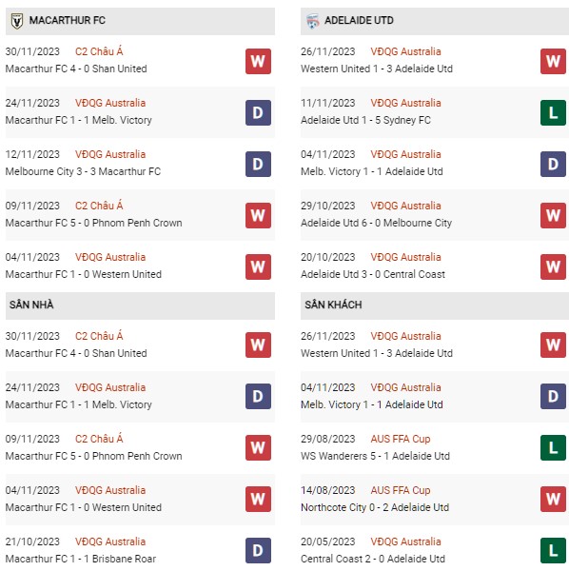The height and width of the screenshot is (571, 569).
Task: Click L badge for Adelaide Utd 1-5 Sydney FC
Action: tap(553, 112)
